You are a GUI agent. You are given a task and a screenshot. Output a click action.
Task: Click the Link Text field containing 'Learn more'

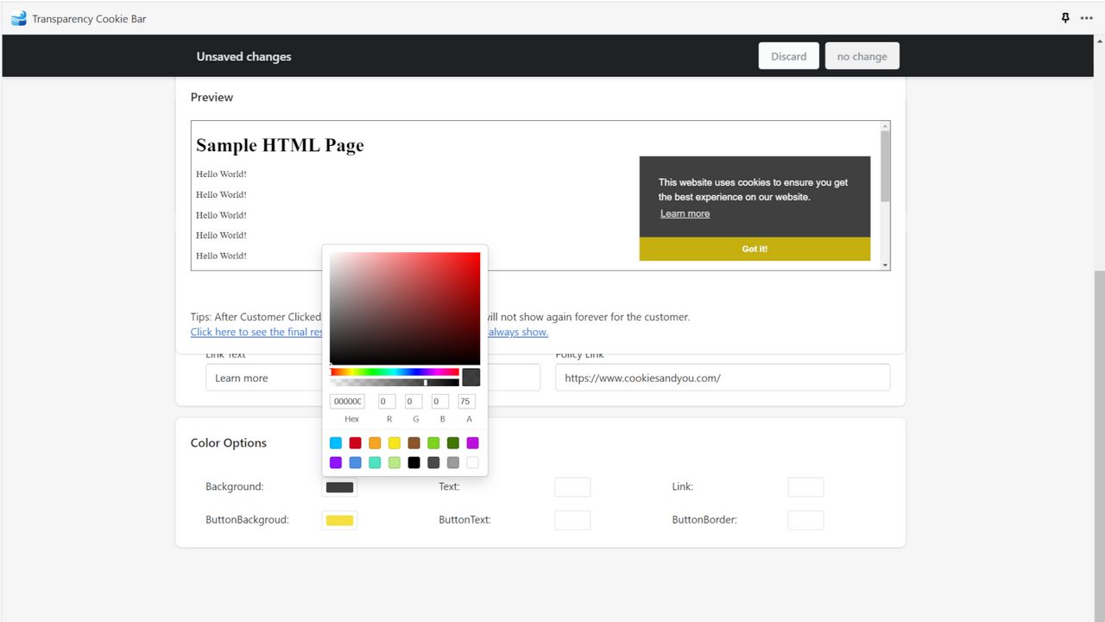(373, 378)
